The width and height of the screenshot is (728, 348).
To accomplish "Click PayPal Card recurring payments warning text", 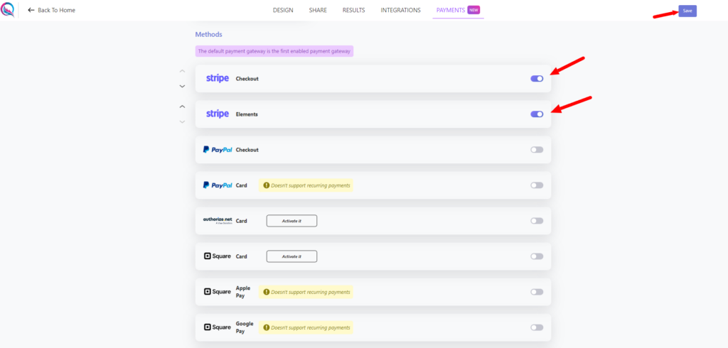I will 311,185.
